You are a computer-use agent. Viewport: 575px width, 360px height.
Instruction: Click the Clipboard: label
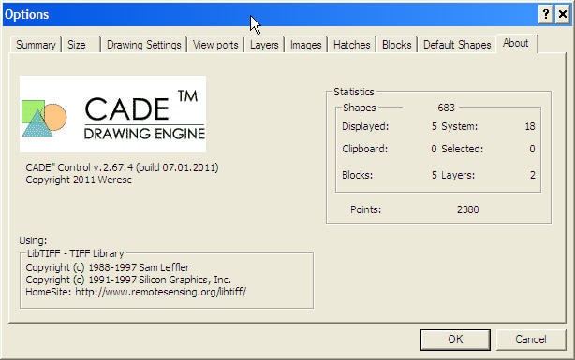pyautogui.click(x=365, y=149)
